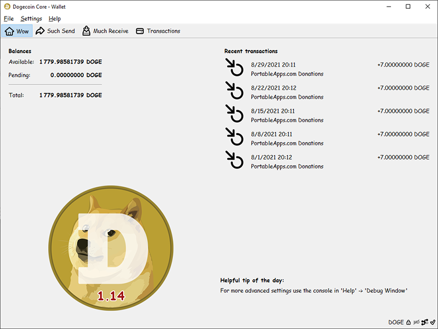Click the HD wallet status icon
This screenshot has height=329, width=438.
(x=416, y=322)
